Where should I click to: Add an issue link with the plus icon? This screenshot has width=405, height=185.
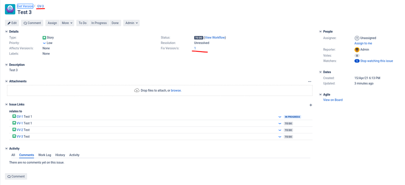pos(311,105)
